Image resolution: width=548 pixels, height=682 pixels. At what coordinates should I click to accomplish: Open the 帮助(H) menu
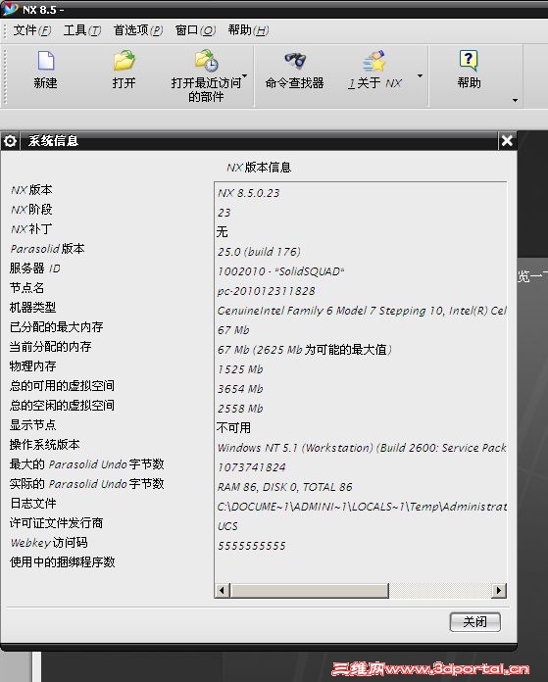pyautogui.click(x=248, y=30)
